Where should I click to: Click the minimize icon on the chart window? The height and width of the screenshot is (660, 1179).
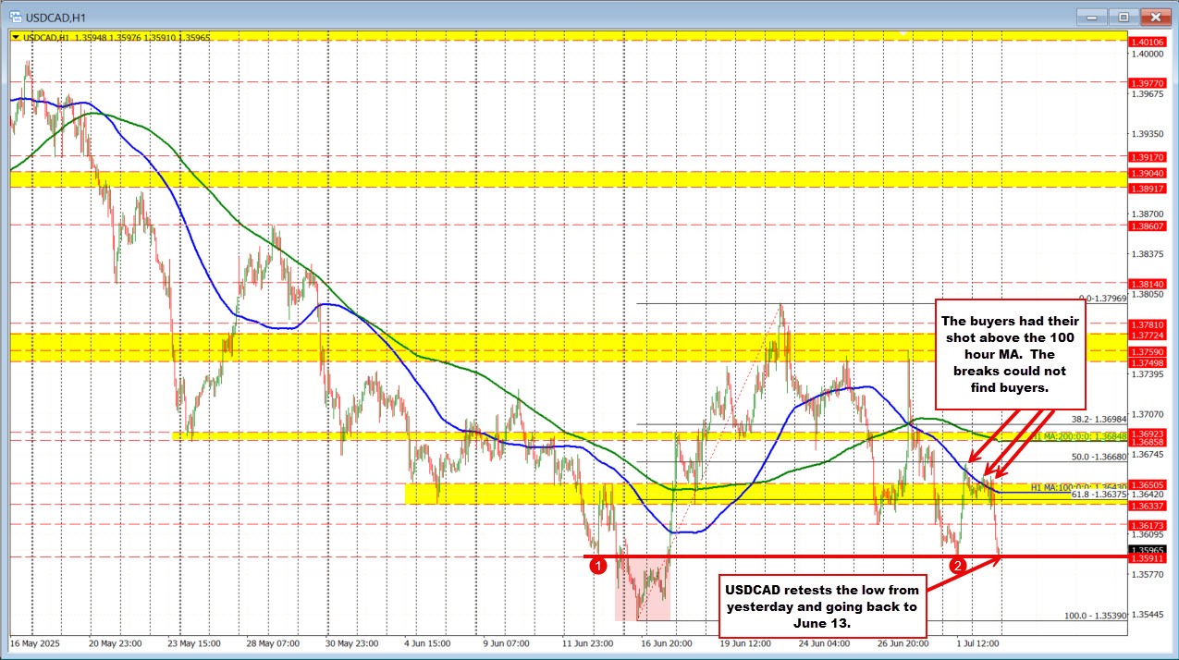[x=1090, y=16]
